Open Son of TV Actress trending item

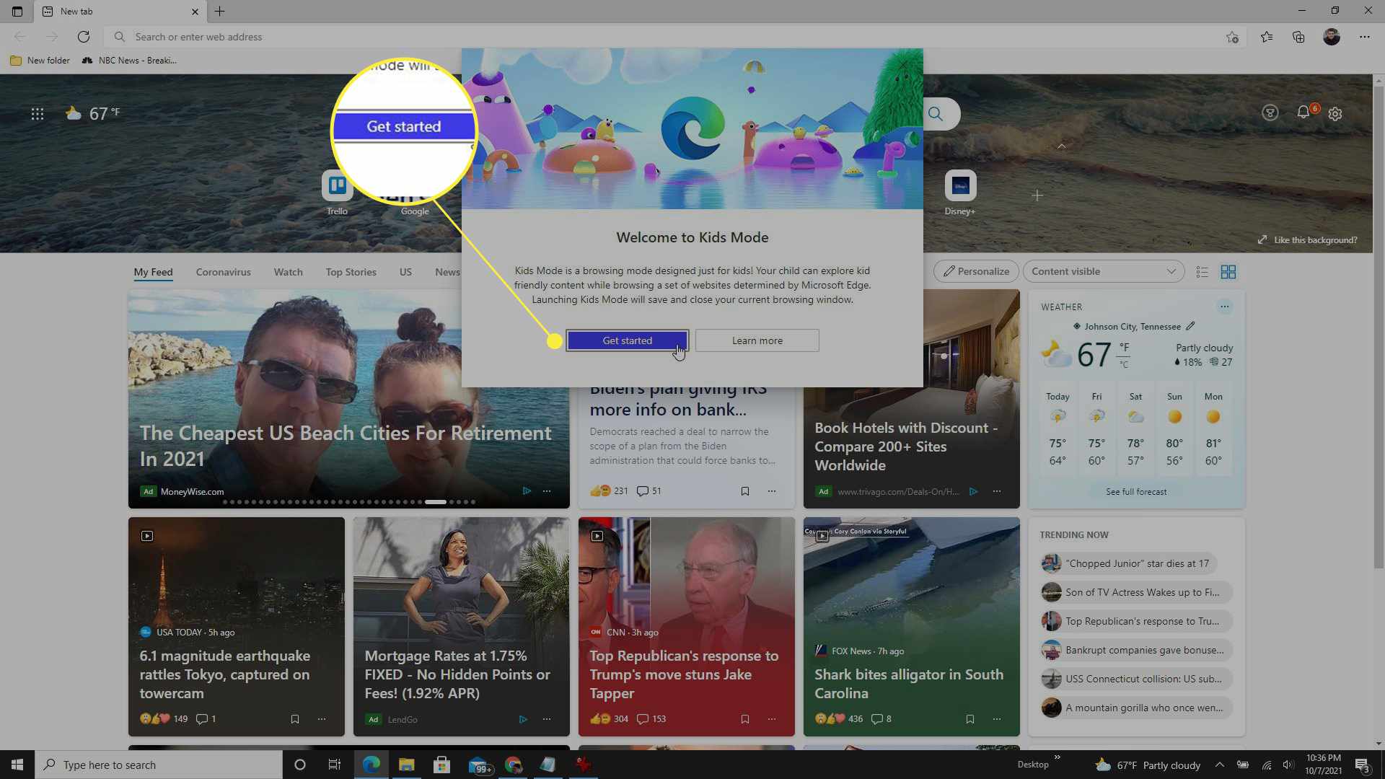pyautogui.click(x=1136, y=592)
